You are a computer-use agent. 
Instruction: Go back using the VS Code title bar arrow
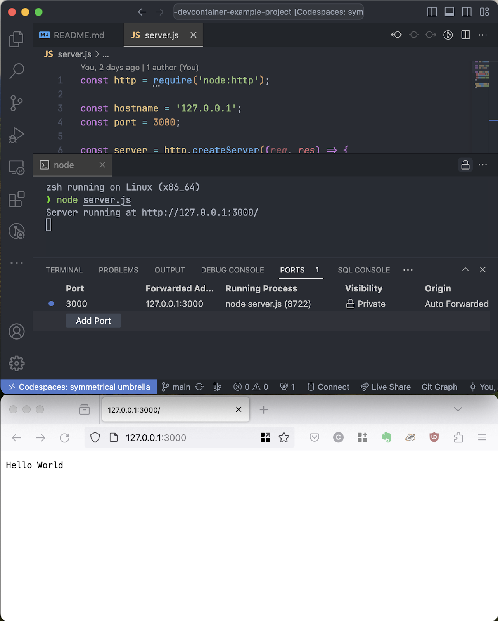pyautogui.click(x=142, y=12)
